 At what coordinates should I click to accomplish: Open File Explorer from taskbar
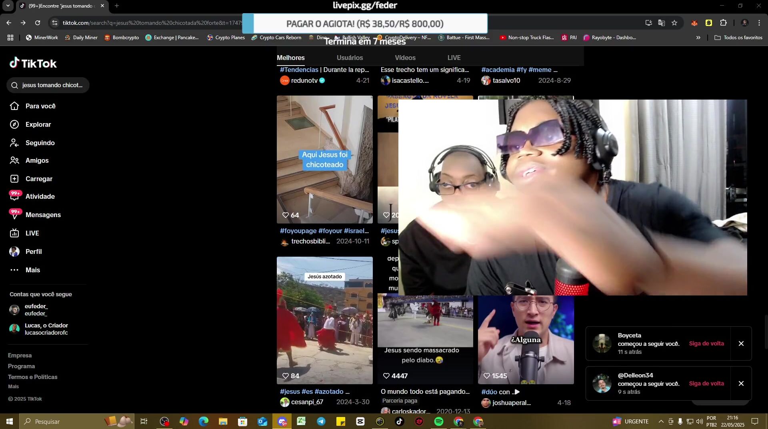[x=223, y=421]
